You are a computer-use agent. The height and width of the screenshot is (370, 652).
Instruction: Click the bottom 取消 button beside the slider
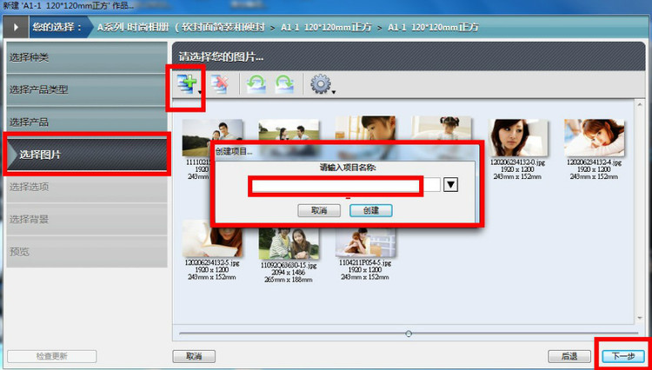(x=194, y=356)
